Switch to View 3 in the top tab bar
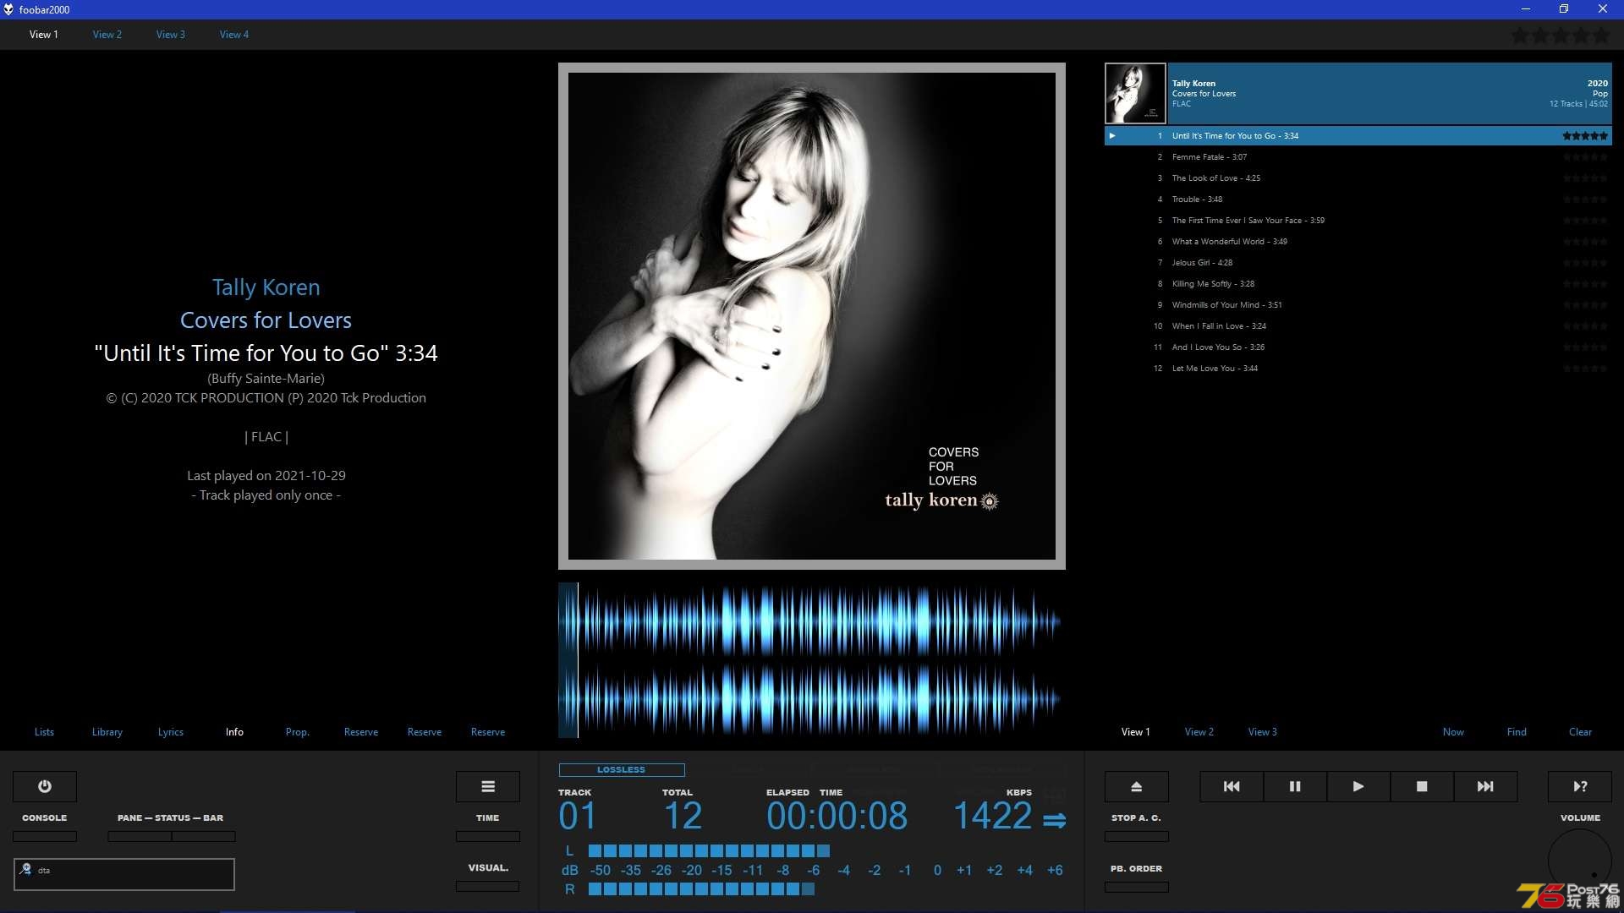 (171, 35)
